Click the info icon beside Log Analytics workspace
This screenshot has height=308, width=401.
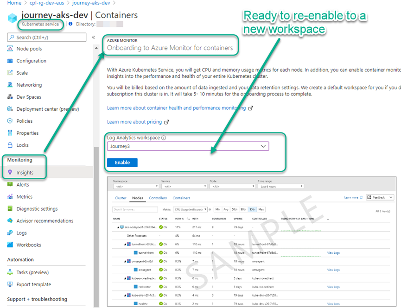(x=164, y=138)
